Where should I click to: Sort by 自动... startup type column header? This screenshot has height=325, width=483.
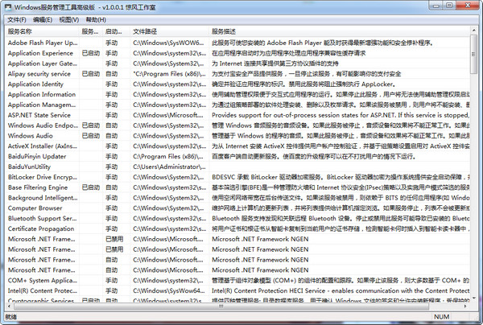coord(117,31)
